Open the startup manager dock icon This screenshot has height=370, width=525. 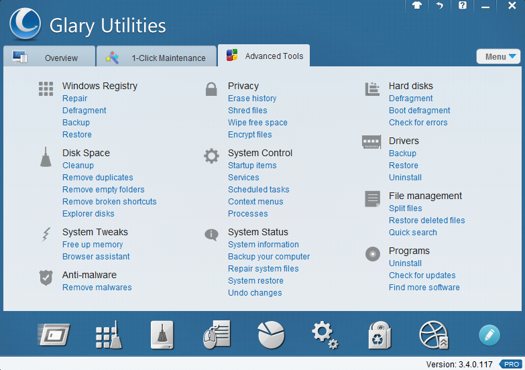(x=54, y=334)
